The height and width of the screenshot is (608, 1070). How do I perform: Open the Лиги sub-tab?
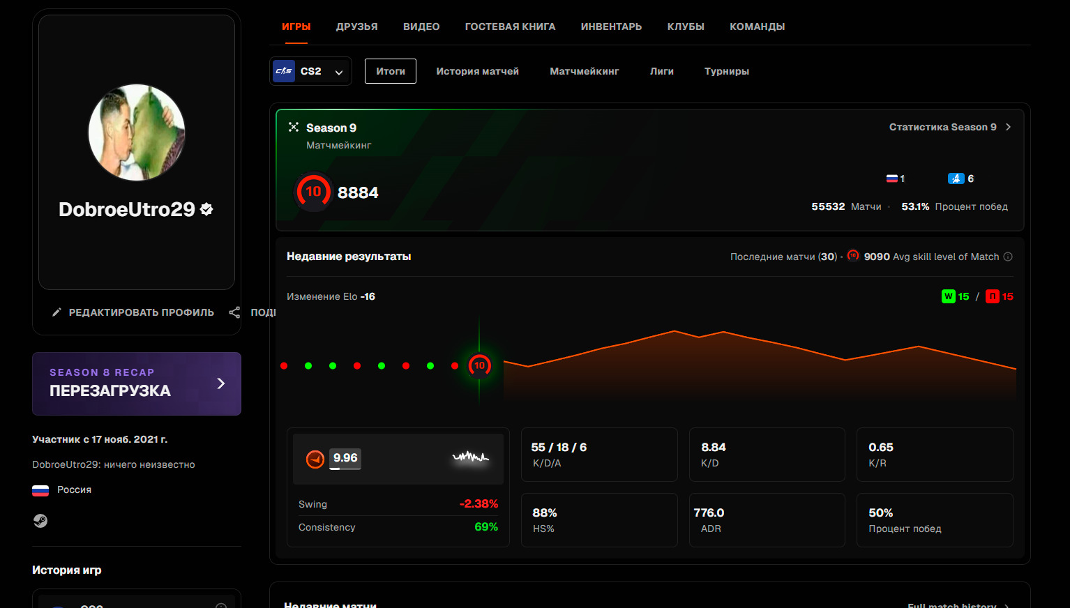662,71
